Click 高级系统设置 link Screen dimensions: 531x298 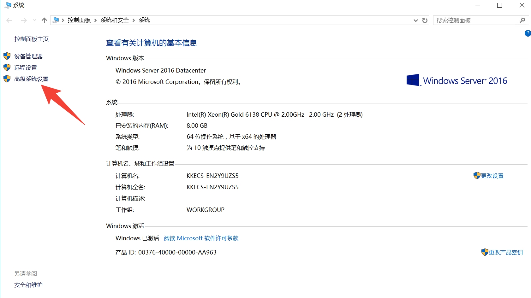tap(31, 79)
